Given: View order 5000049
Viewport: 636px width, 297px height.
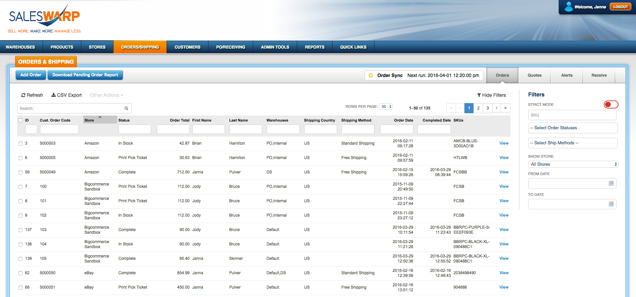Looking at the screenshot, I should click(504, 172).
